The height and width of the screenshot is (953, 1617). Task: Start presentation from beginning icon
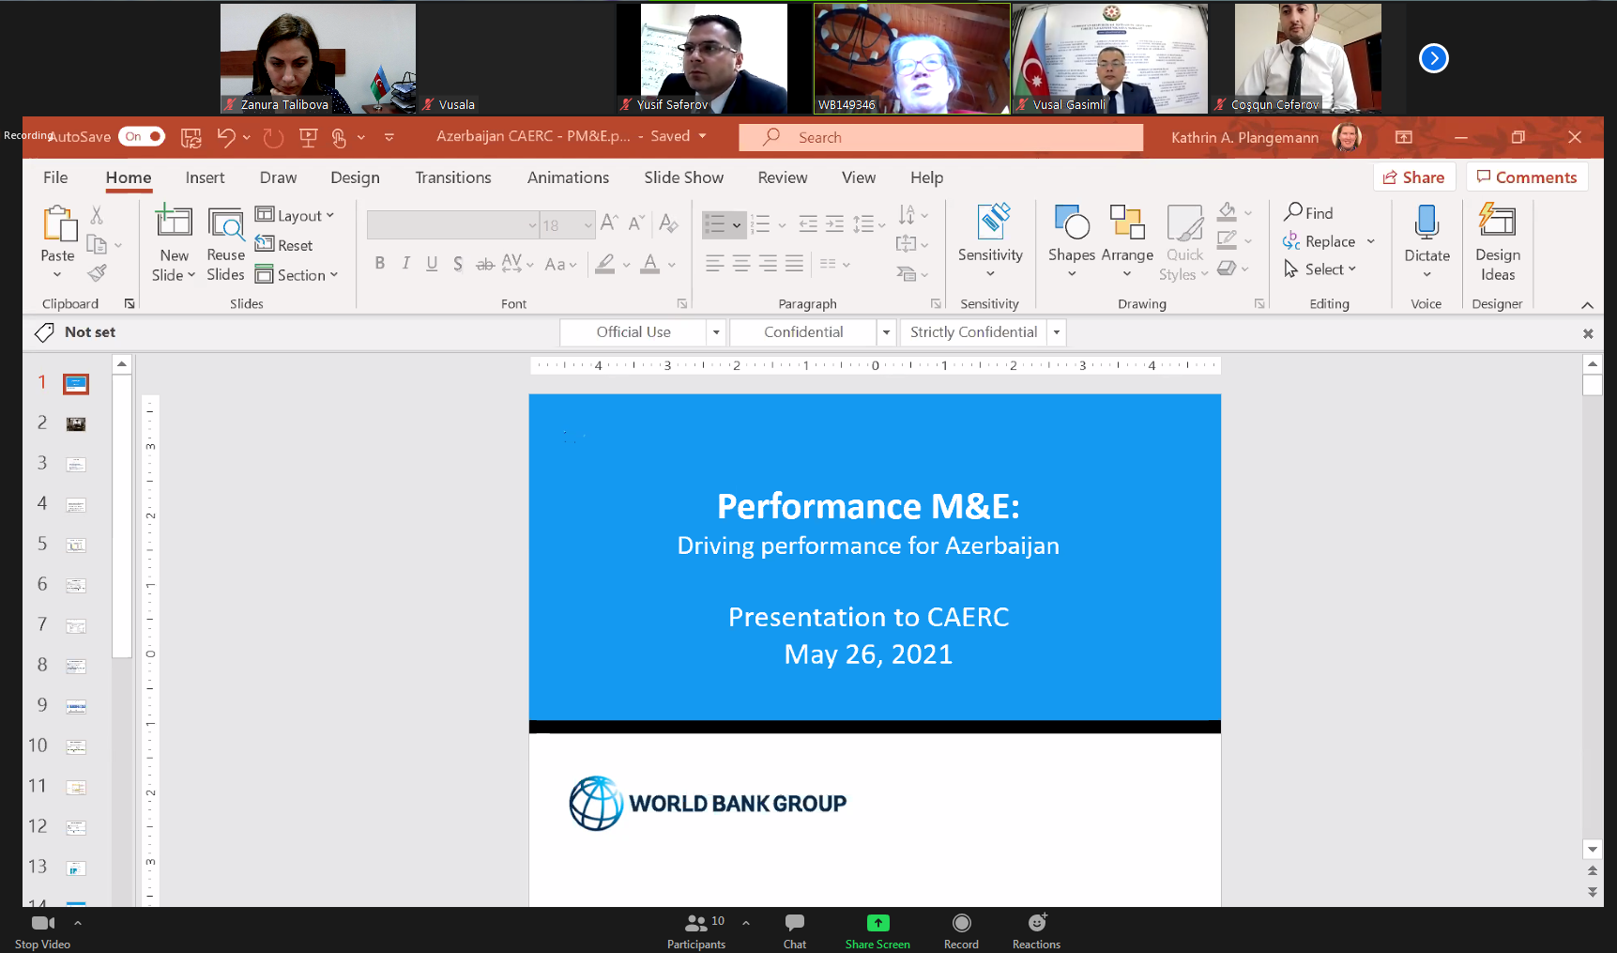coord(308,138)
